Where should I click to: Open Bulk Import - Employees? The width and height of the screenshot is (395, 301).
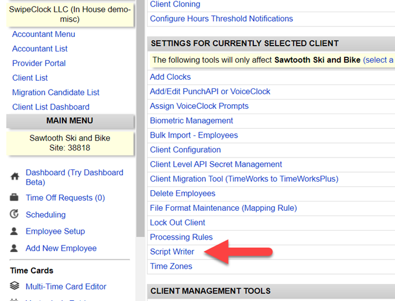click(x=194, y=135)
